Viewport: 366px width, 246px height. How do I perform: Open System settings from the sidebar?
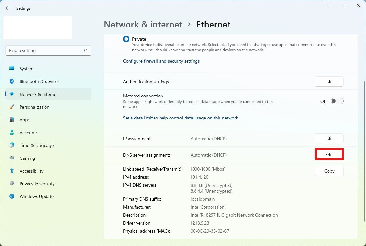point(26,69)
